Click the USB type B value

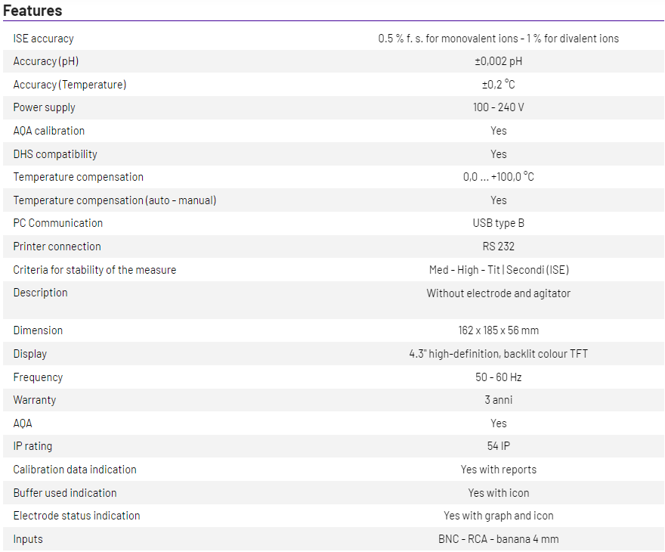(498, 223)
